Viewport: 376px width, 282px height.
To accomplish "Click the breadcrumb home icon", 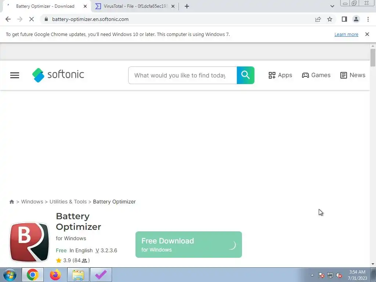I will pyautogui.click(x=11, y=202).
